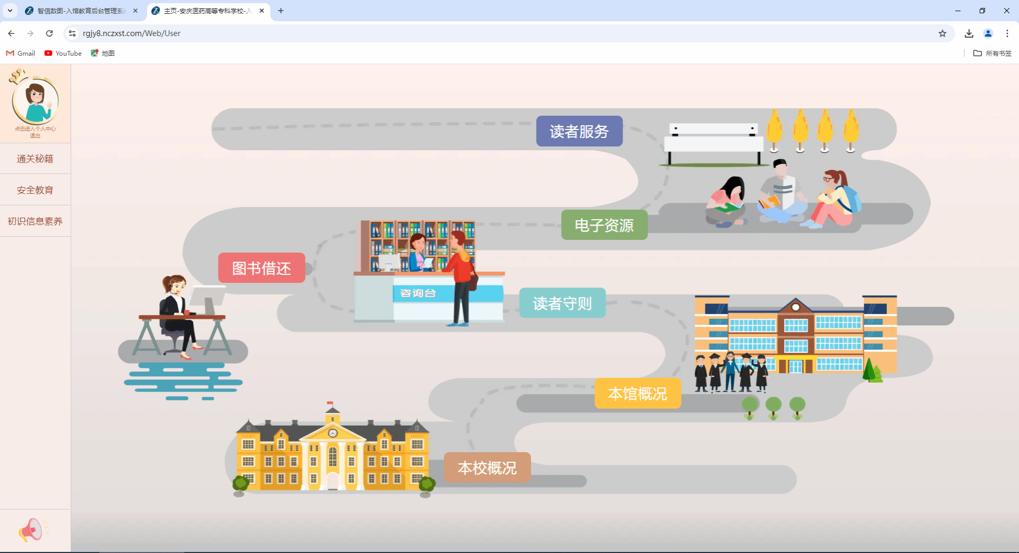
Task: Select 安全教育 in the sidebar
Action: 35,190
